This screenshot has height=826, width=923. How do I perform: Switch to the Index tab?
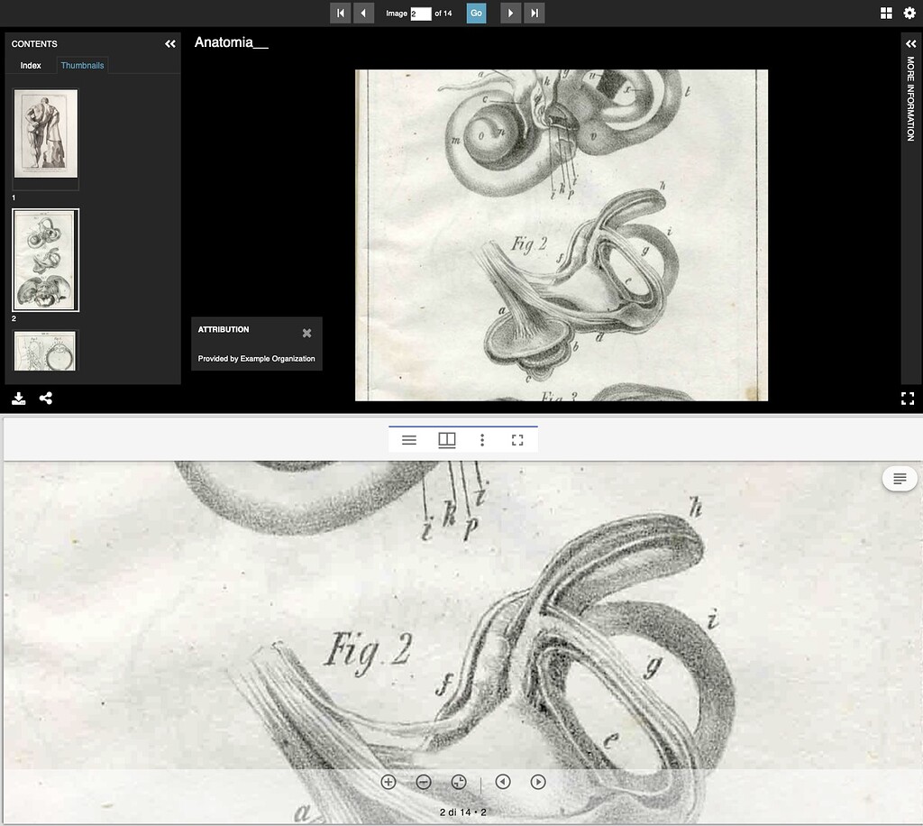click(x=31, y=65)
